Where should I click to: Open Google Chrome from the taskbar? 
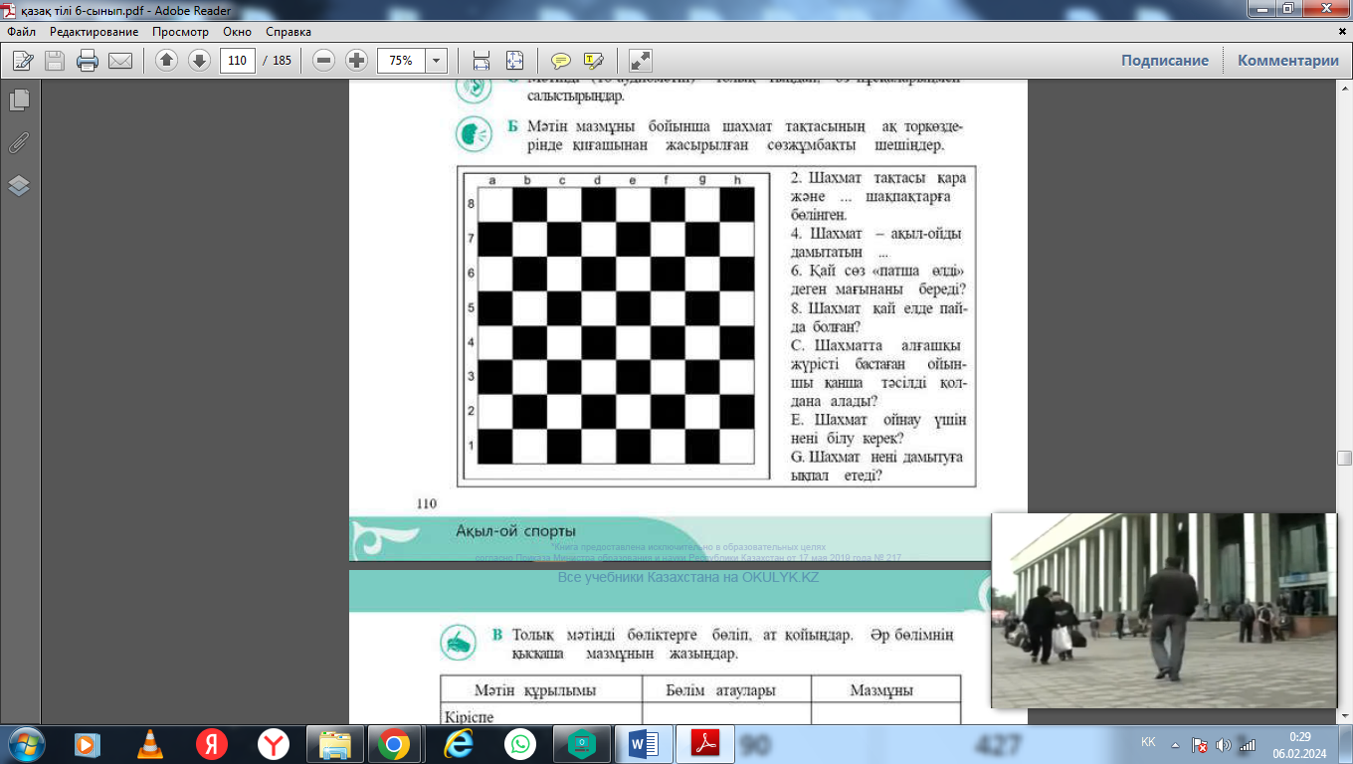coord(393,744)
